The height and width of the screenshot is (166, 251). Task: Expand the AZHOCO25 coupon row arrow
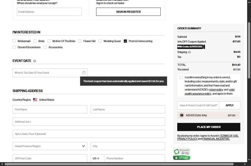coord(237,115)
